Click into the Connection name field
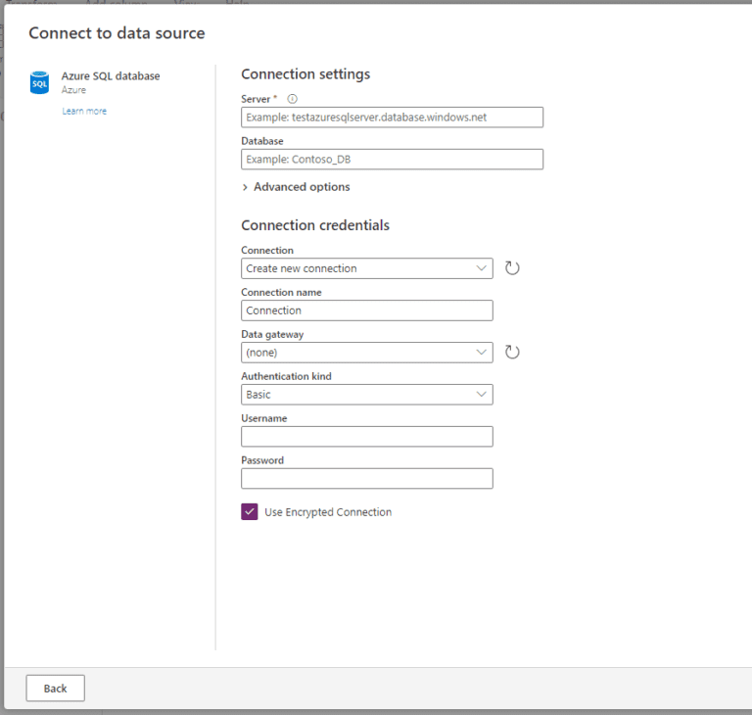 click(367, 310)
